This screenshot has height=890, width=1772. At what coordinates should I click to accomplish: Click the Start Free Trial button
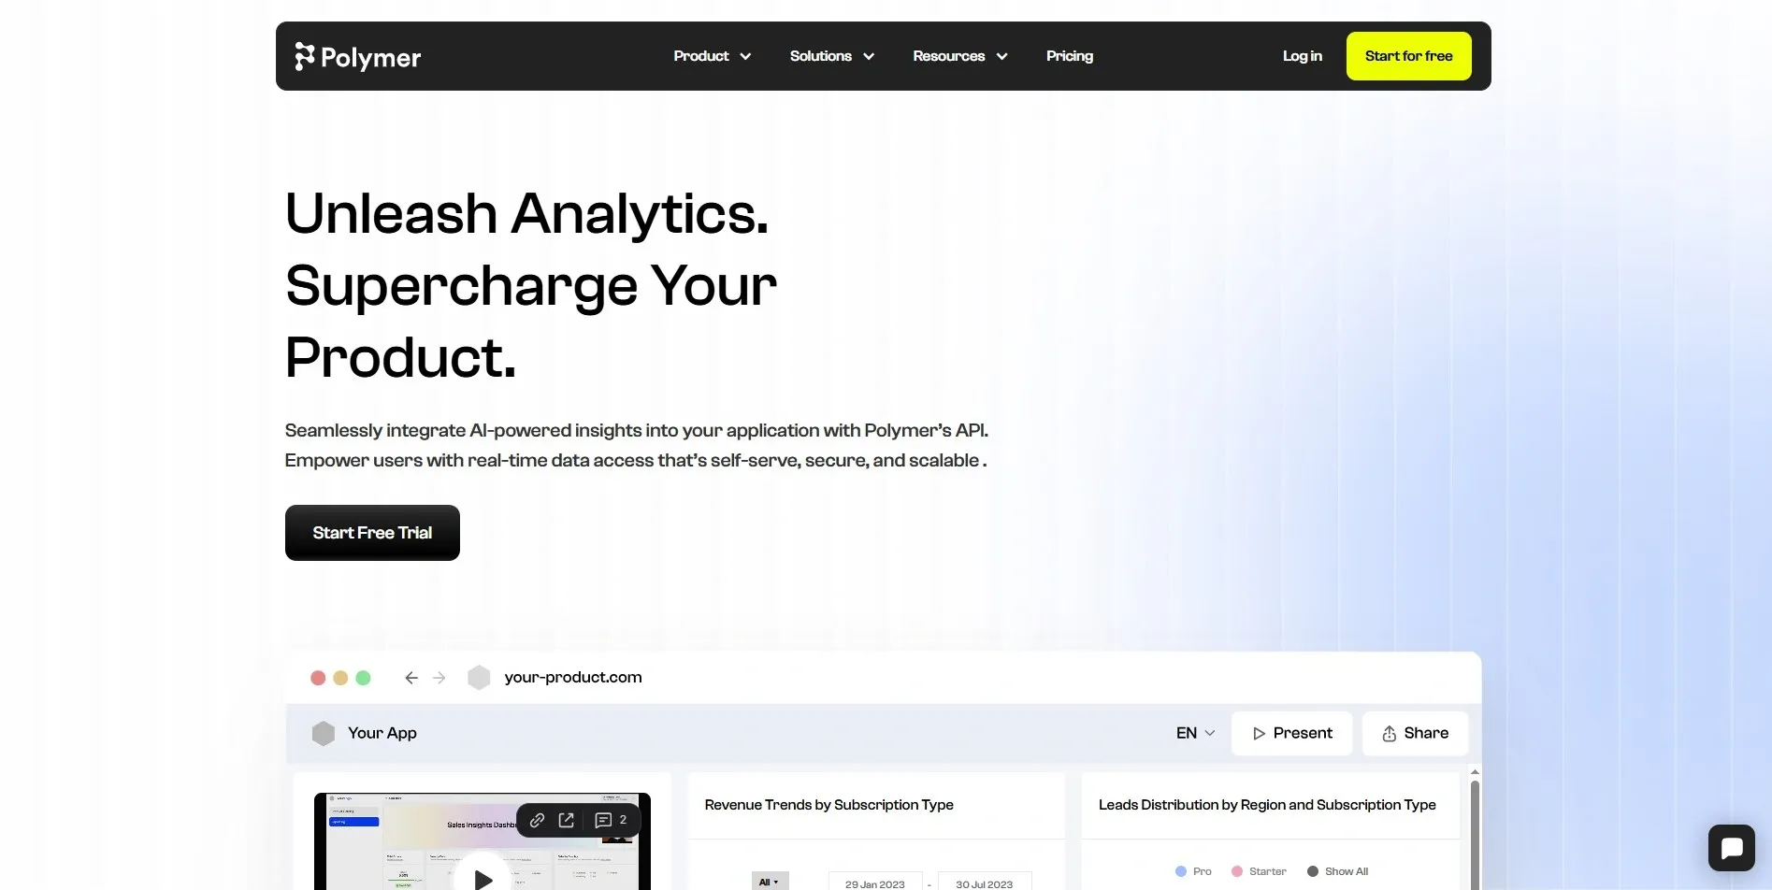tap(372, 533)
